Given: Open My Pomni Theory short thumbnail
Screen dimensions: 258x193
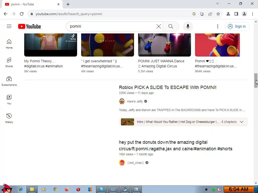Looking at the screenshot, I should [x=50, y=45].
